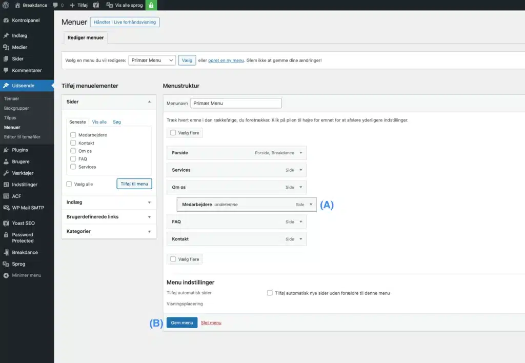Switch to the Vis alle tab
The width and height of the screenshot is (525, 363).
(99, 122)
